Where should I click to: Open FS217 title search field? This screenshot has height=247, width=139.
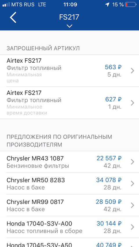(x=69, y=17)
